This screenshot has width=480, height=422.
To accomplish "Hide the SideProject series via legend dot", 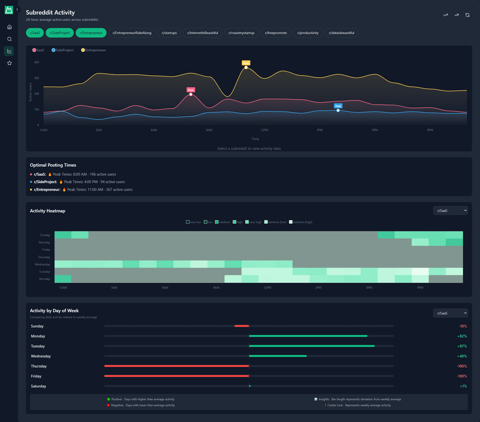I will [53, 50].
